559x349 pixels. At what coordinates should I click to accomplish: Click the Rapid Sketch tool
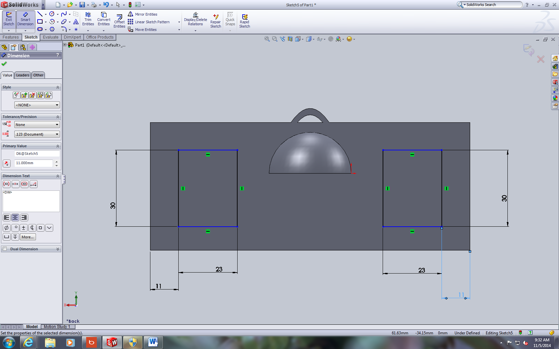245,21
